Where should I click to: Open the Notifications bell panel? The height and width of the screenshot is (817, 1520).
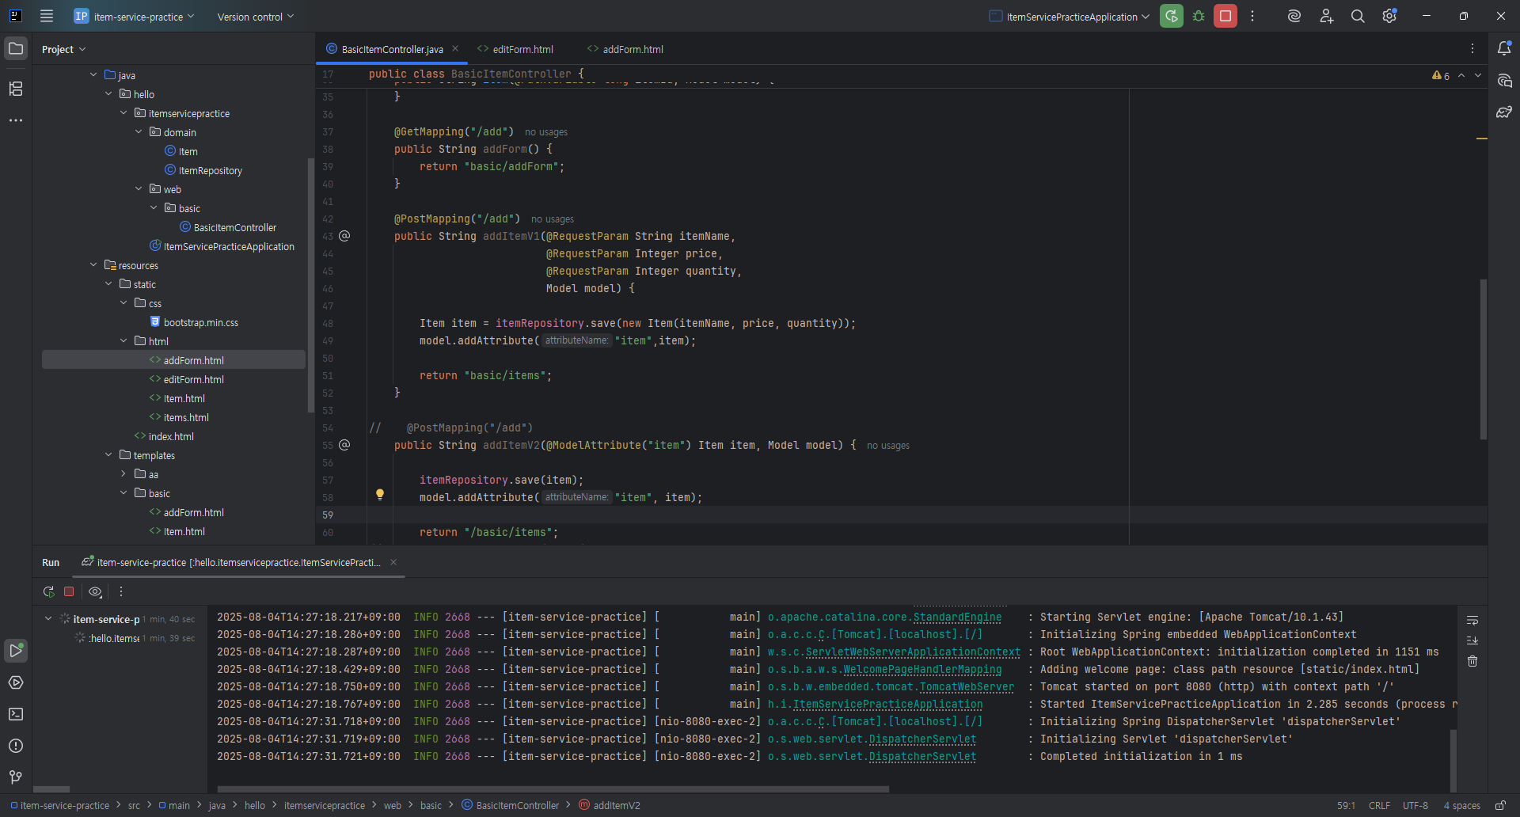click(x=1504, y=48)
